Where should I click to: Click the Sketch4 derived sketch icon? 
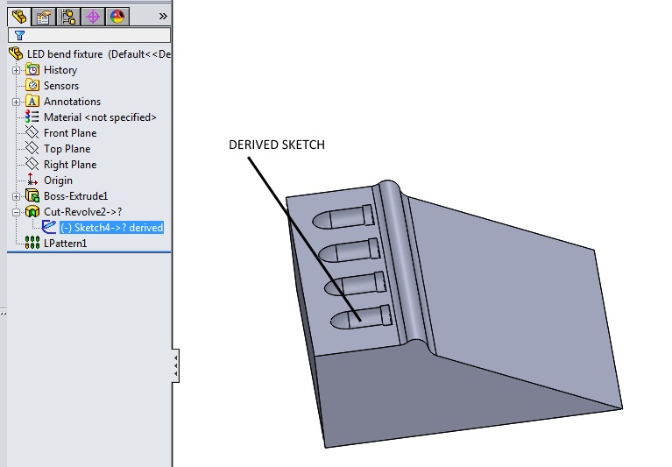coord(48,228)
